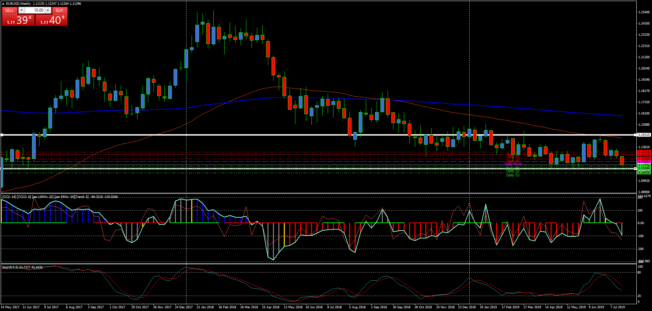Click the Daily S3 support label
Screen dimensions: 652x311
(512, 175)
